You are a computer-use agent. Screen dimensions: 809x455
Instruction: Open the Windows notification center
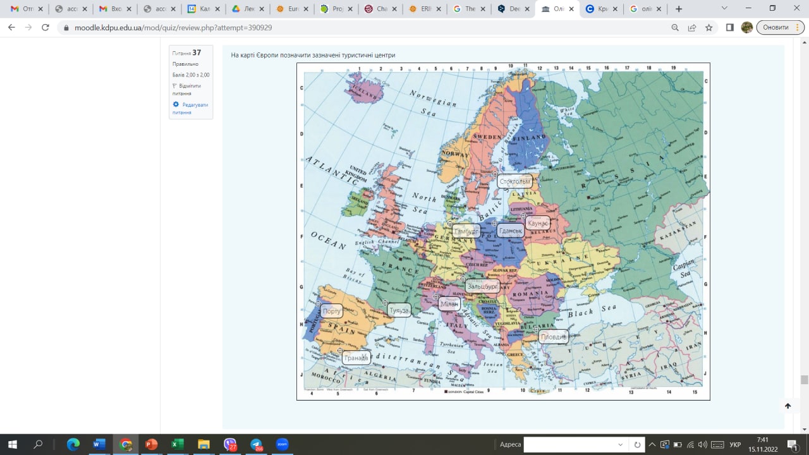coord(793,445)
